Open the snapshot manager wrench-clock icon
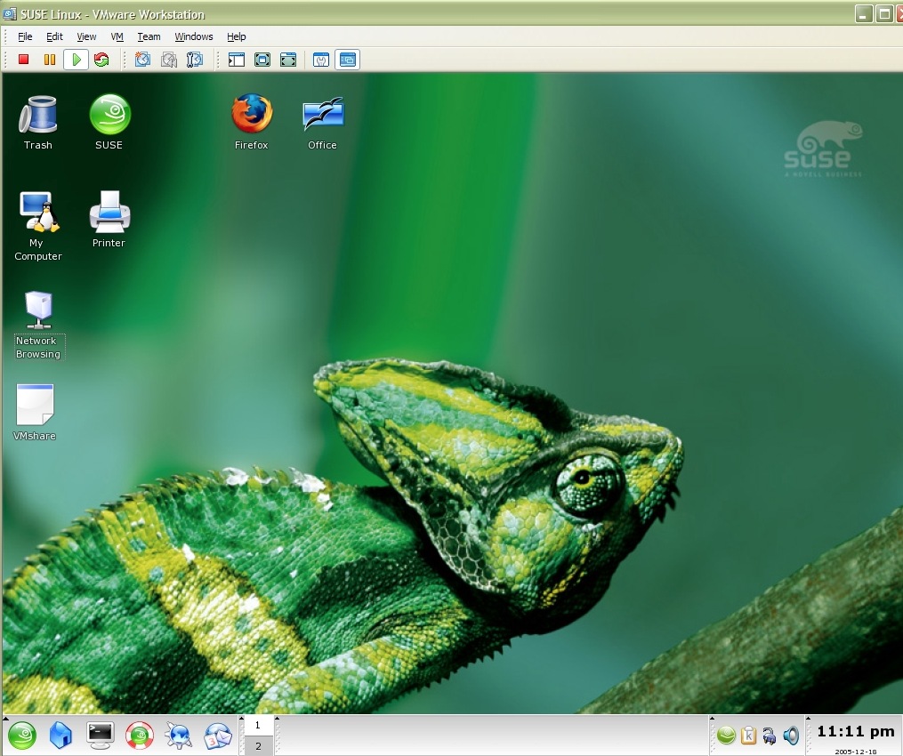The width and height of the screenshot is (903, 756). pos(195,60)
